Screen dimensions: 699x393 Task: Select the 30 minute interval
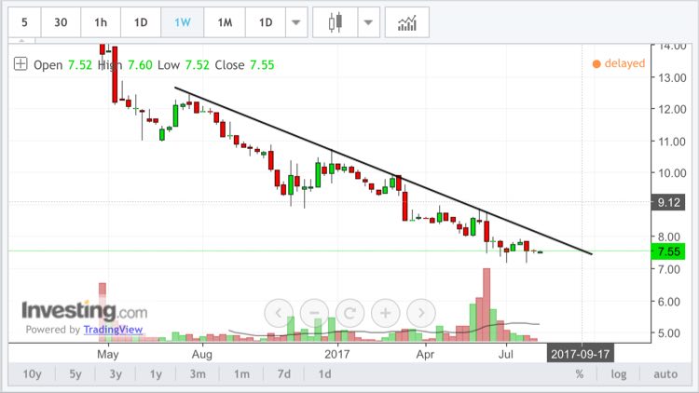[61, 22]
